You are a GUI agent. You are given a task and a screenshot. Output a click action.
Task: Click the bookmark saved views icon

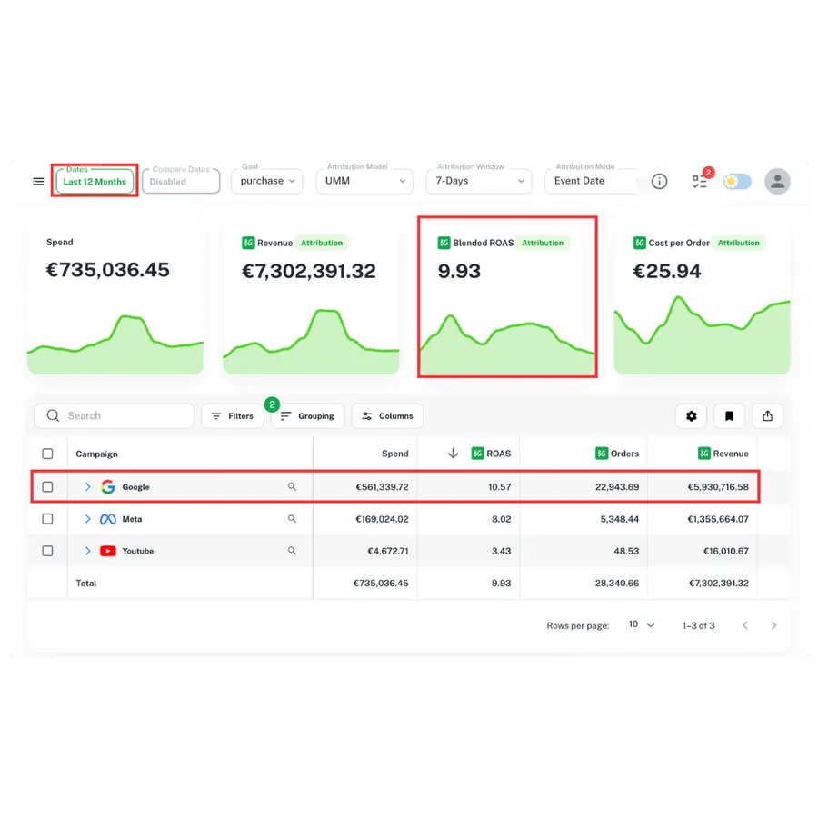pyautogui.click(x=729, y=415)
